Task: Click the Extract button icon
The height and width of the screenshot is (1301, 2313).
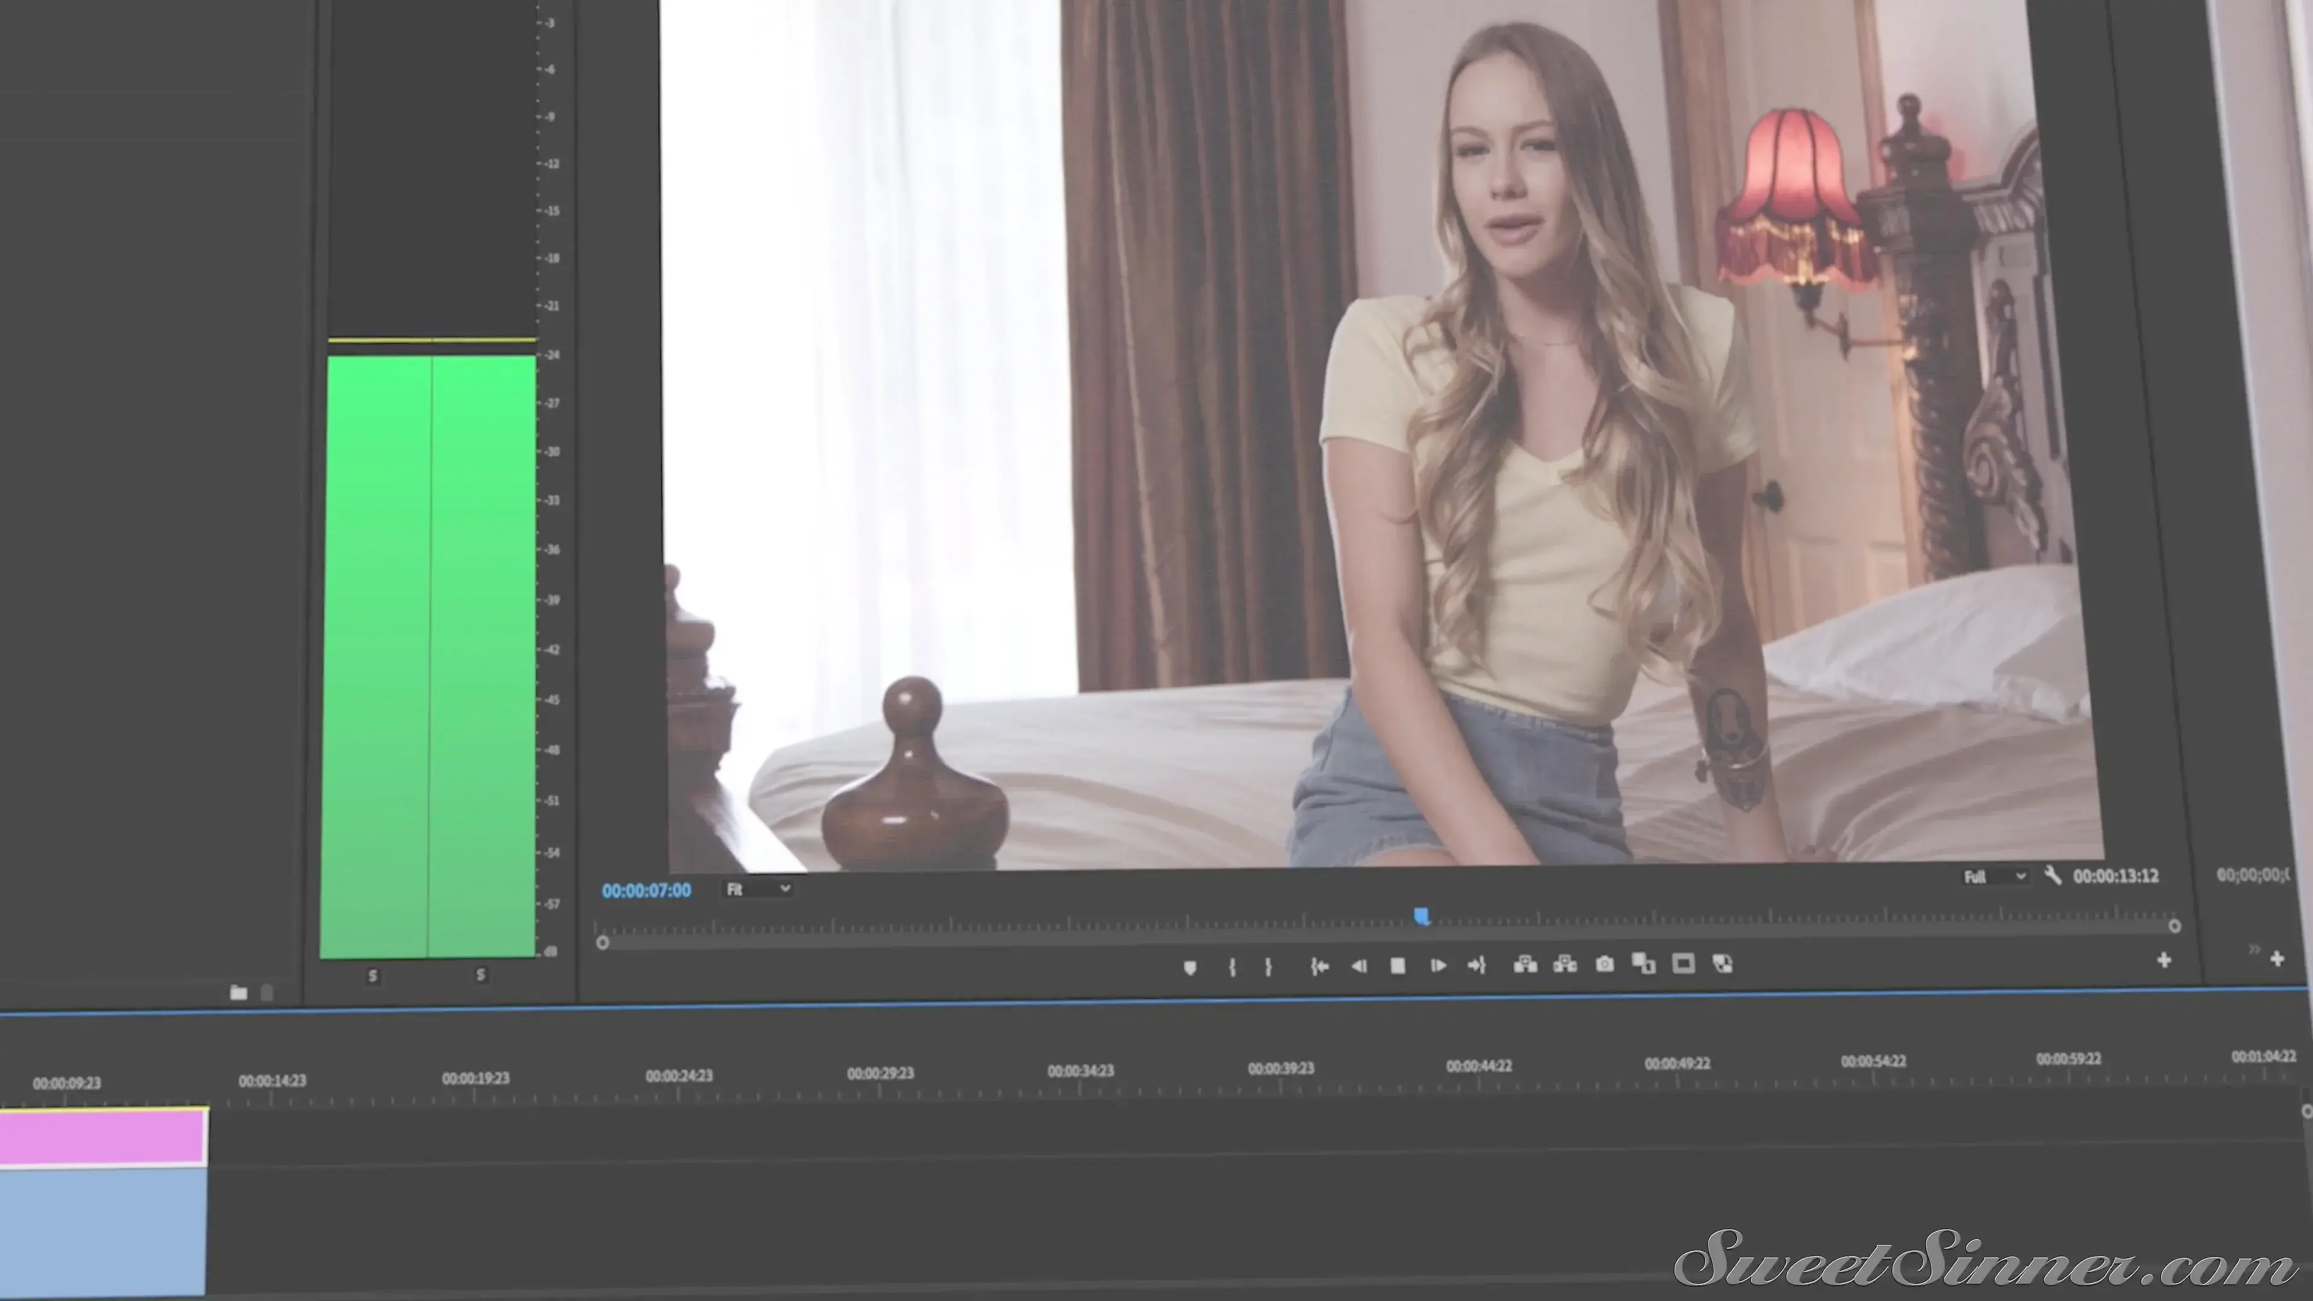Action: [x=1565, y=964]
